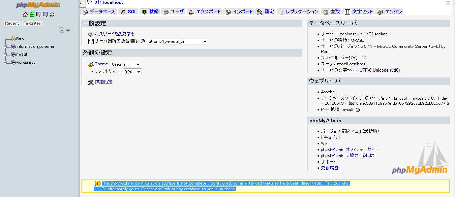The height and width of the screenshot is (197, 455).
Task: Click the Theme label link
Action: tap(102, 64)
